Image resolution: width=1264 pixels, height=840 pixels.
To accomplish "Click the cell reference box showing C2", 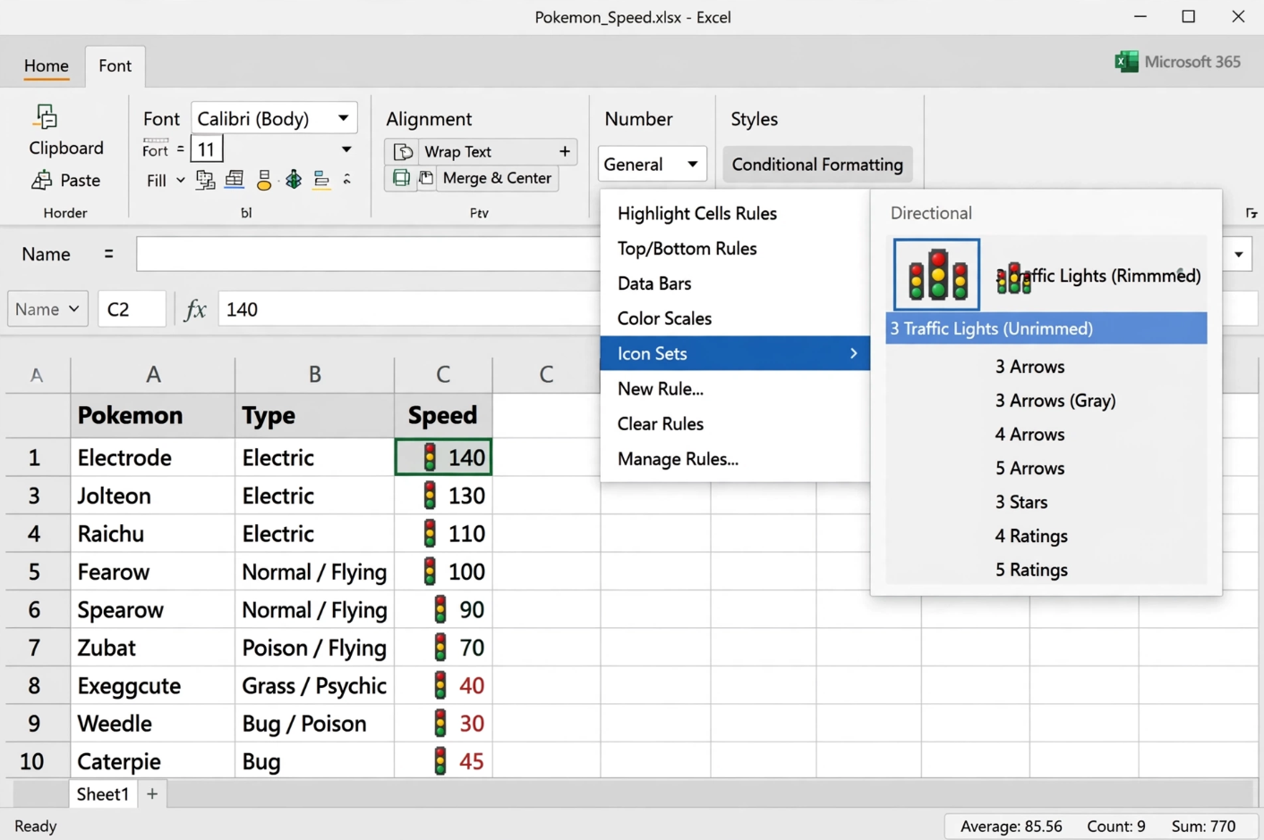I will coord(132,310).
